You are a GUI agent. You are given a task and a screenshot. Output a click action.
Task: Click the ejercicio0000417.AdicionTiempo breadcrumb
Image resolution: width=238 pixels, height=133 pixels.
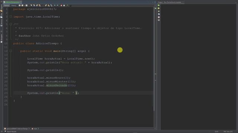17,129
